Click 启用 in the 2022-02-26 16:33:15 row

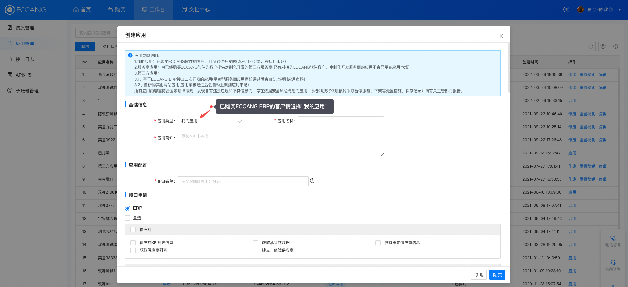pos(572,101)
